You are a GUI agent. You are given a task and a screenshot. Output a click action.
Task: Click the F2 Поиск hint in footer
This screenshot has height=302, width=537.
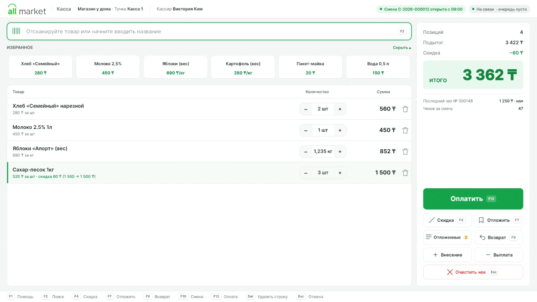53,297
